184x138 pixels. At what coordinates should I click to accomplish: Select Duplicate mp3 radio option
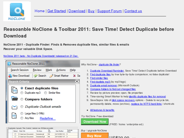click(22, 93)
